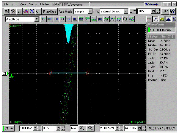This screenshot has height=133, width=179.
Task: Click the trigger level 0.0V field
Action: [x=145, y=11]
